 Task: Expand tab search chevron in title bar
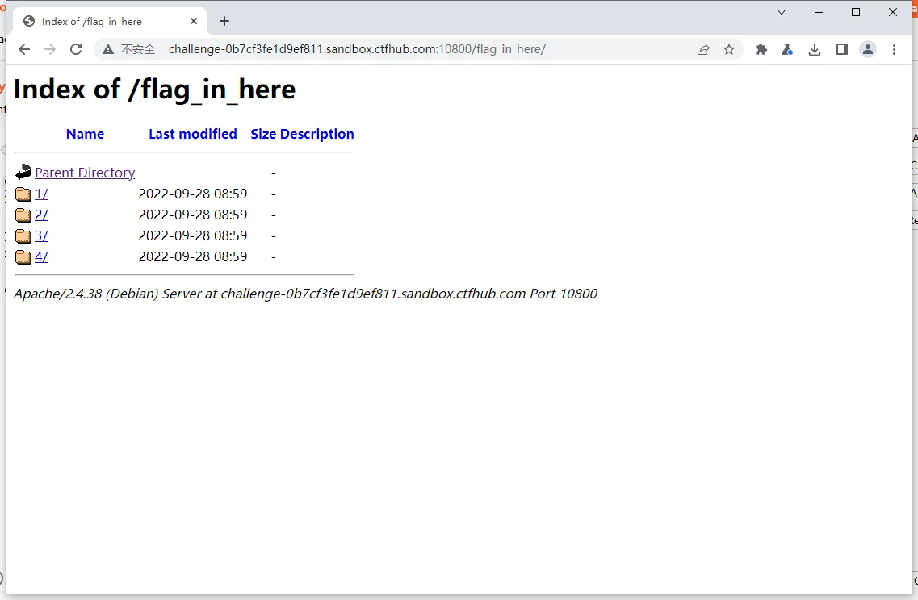pos(782,12)
